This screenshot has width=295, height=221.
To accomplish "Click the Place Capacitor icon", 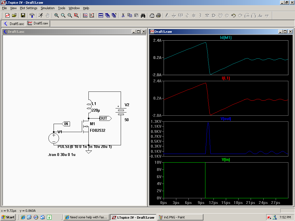I will pyautogui.click(x=194, y=16).
